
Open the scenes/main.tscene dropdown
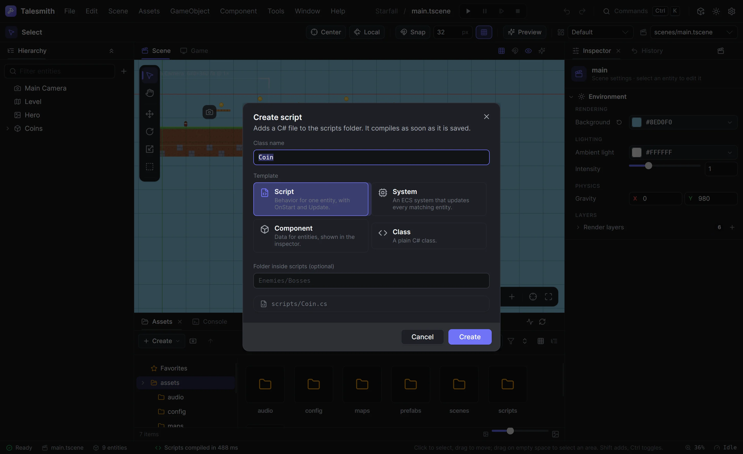tap(693, 32)
